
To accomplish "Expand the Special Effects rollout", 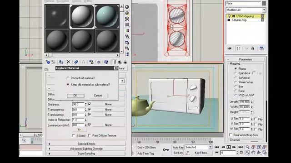I will pos(86,144).
